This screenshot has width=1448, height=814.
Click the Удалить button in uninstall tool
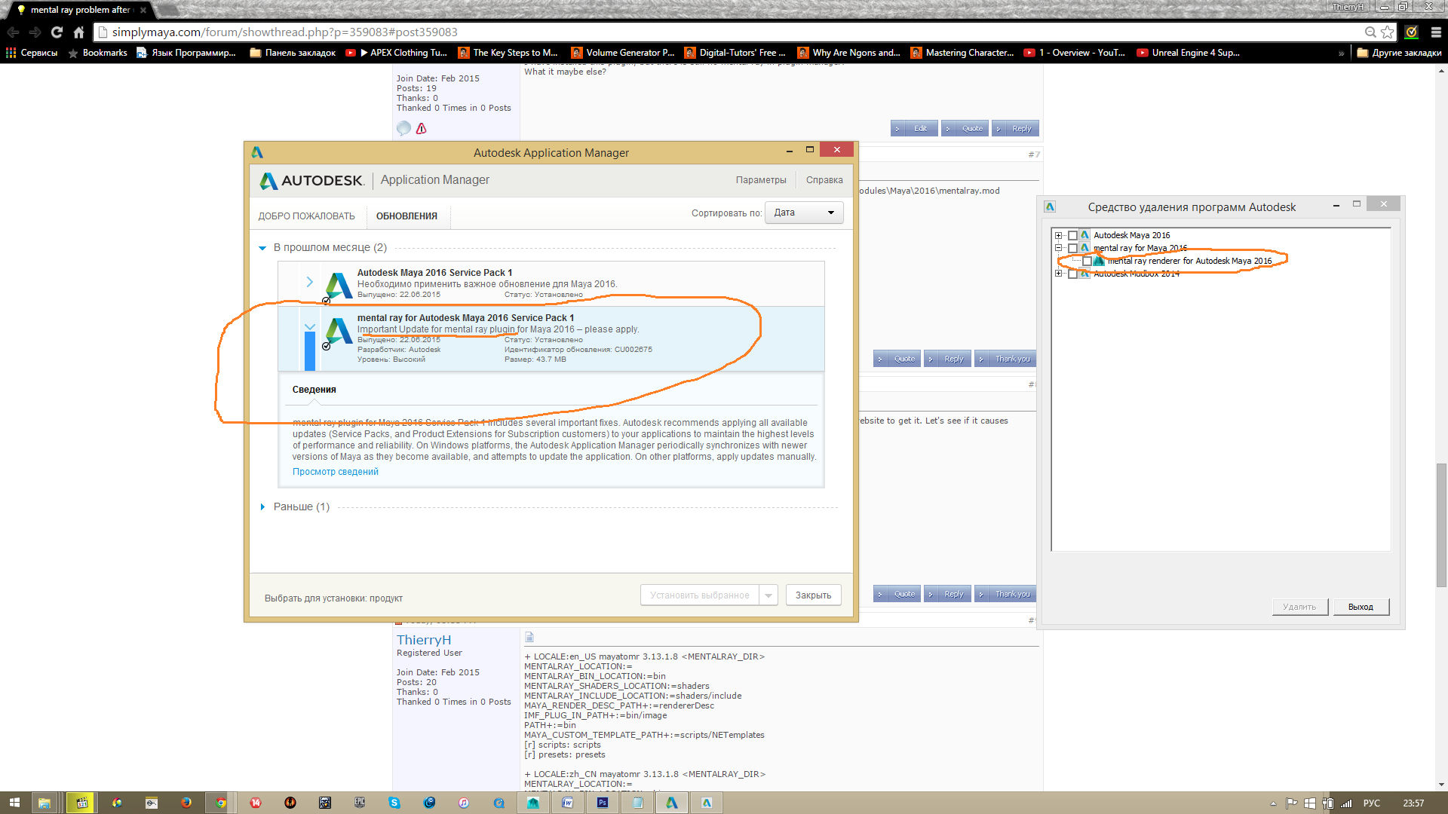point(1299,607)
